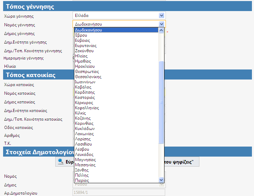Choose Μαγνησίας option

point(116,160)
